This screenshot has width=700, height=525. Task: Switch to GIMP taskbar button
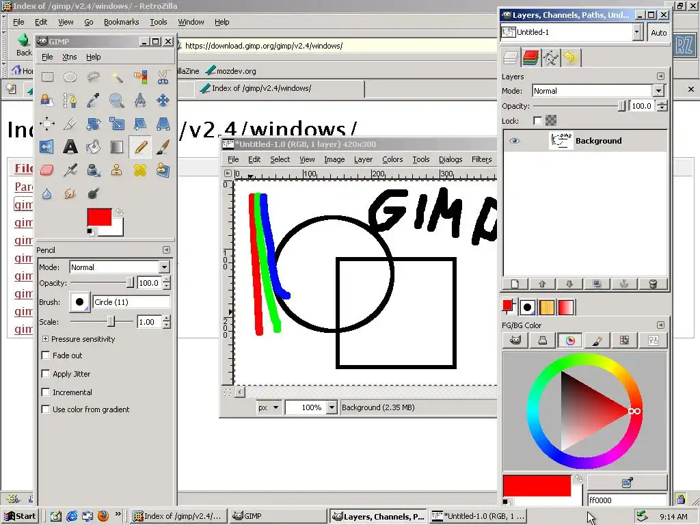[279, 516]
